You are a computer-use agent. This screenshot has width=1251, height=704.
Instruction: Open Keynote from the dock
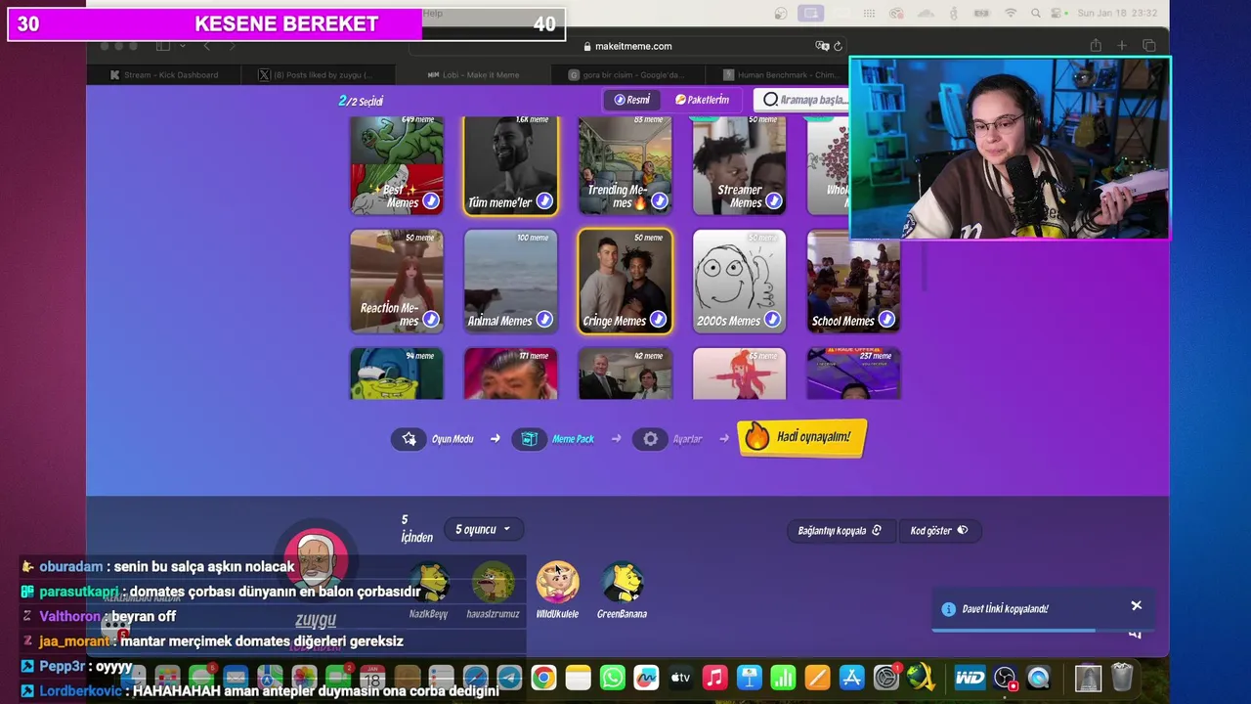tap(749, 678)
